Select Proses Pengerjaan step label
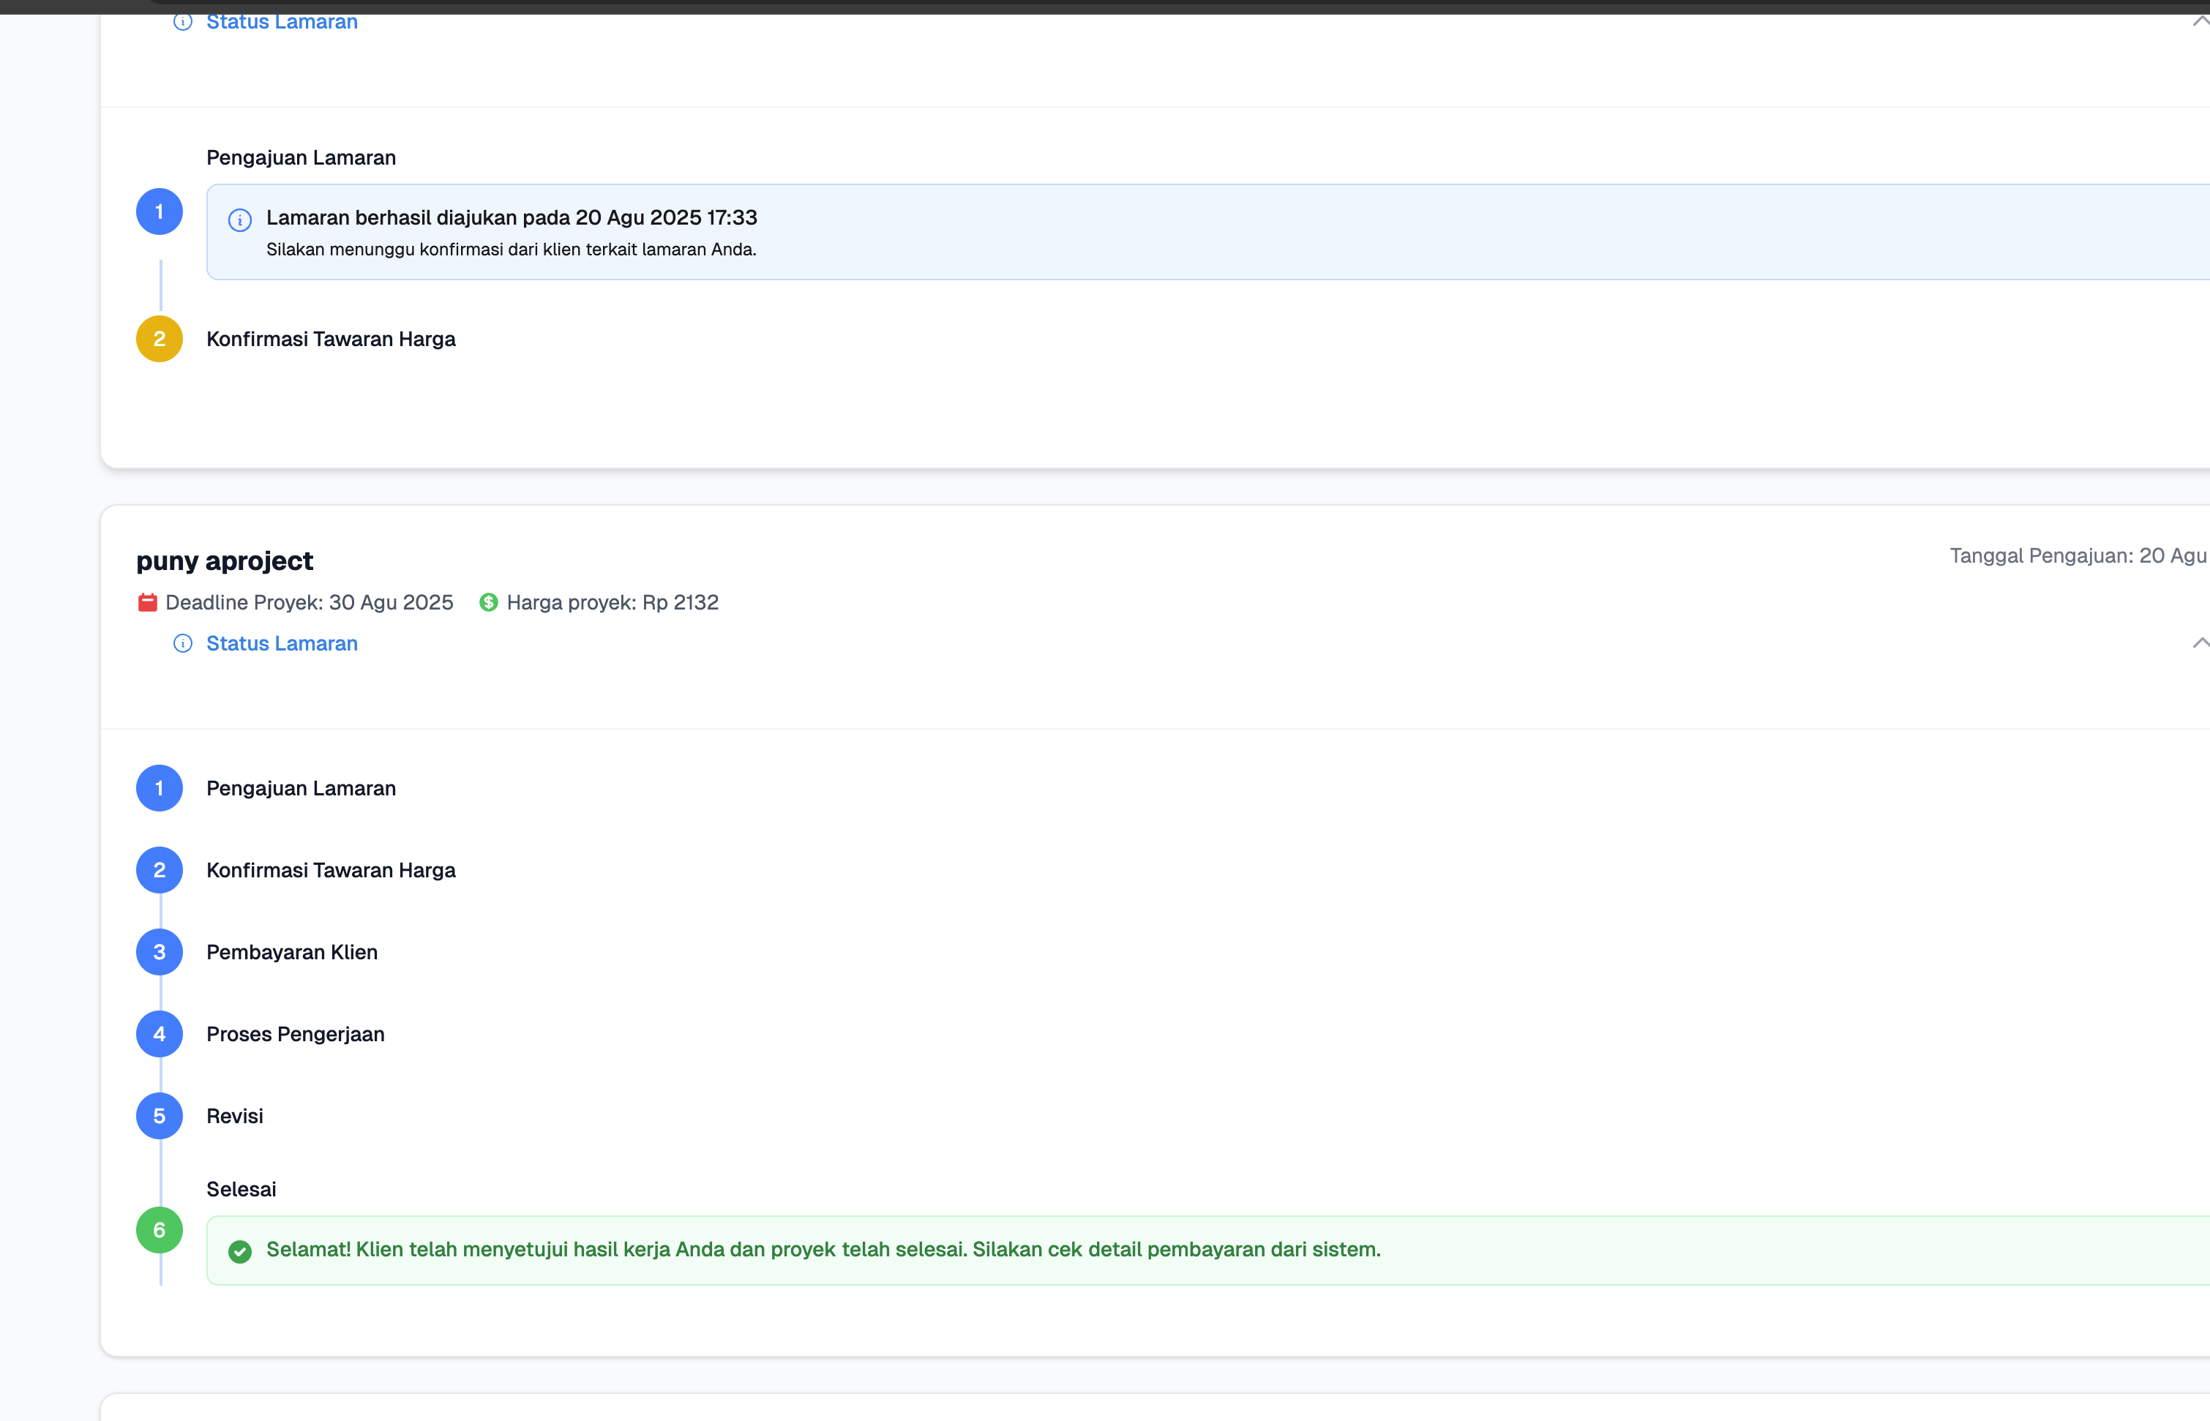This screenshot has height=1421, width=2210. pyautogui.click(x=296, y=1035)
